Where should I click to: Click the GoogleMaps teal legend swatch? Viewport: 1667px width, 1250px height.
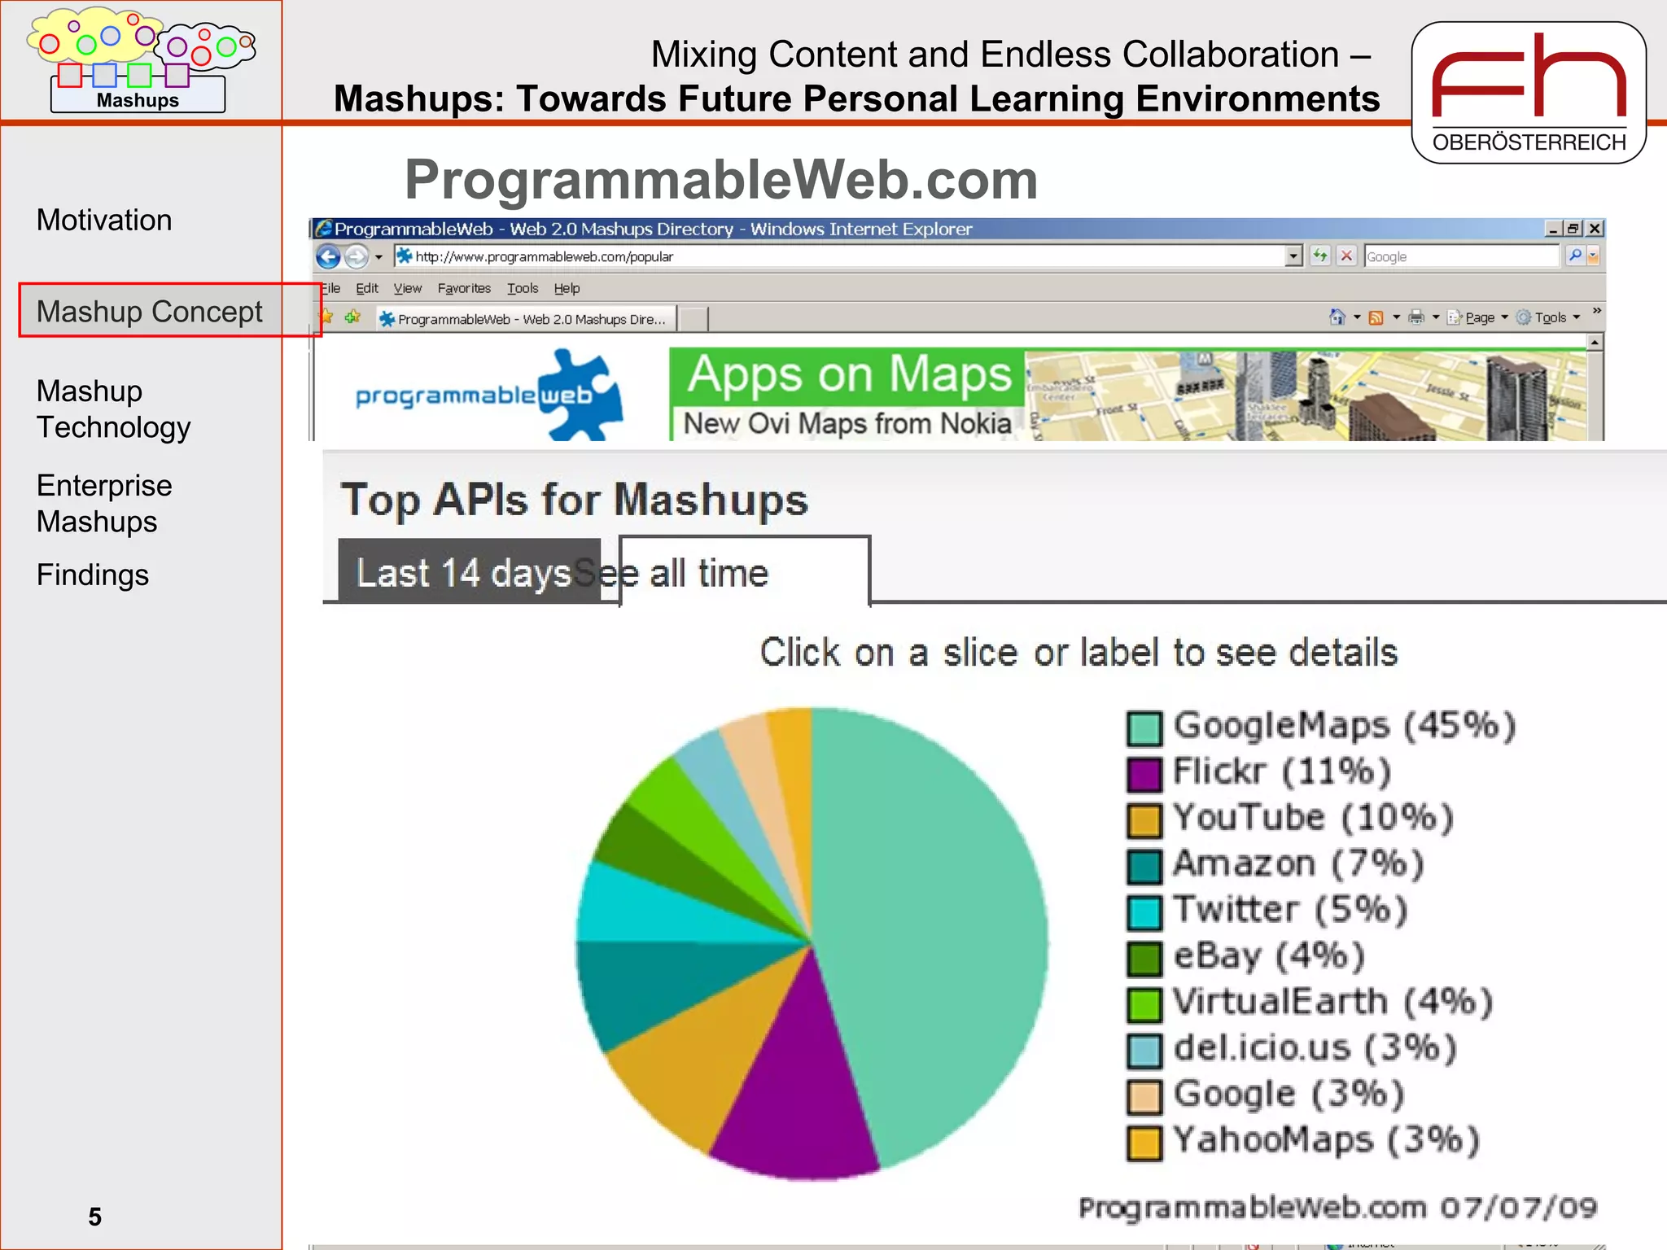[x=1144, y=728]
